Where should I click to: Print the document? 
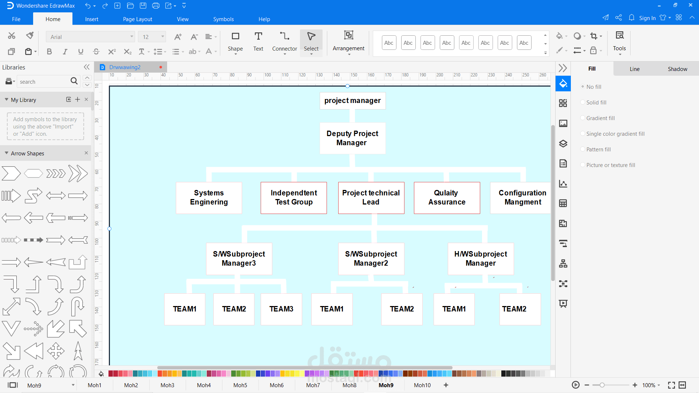click(x=156, y=6)
